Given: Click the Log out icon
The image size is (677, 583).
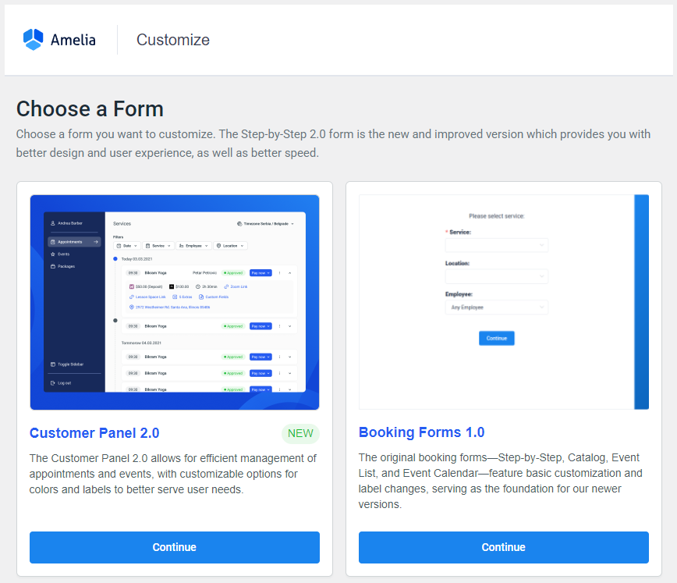Looking at the screenshot, I should (x=52, y=382).
